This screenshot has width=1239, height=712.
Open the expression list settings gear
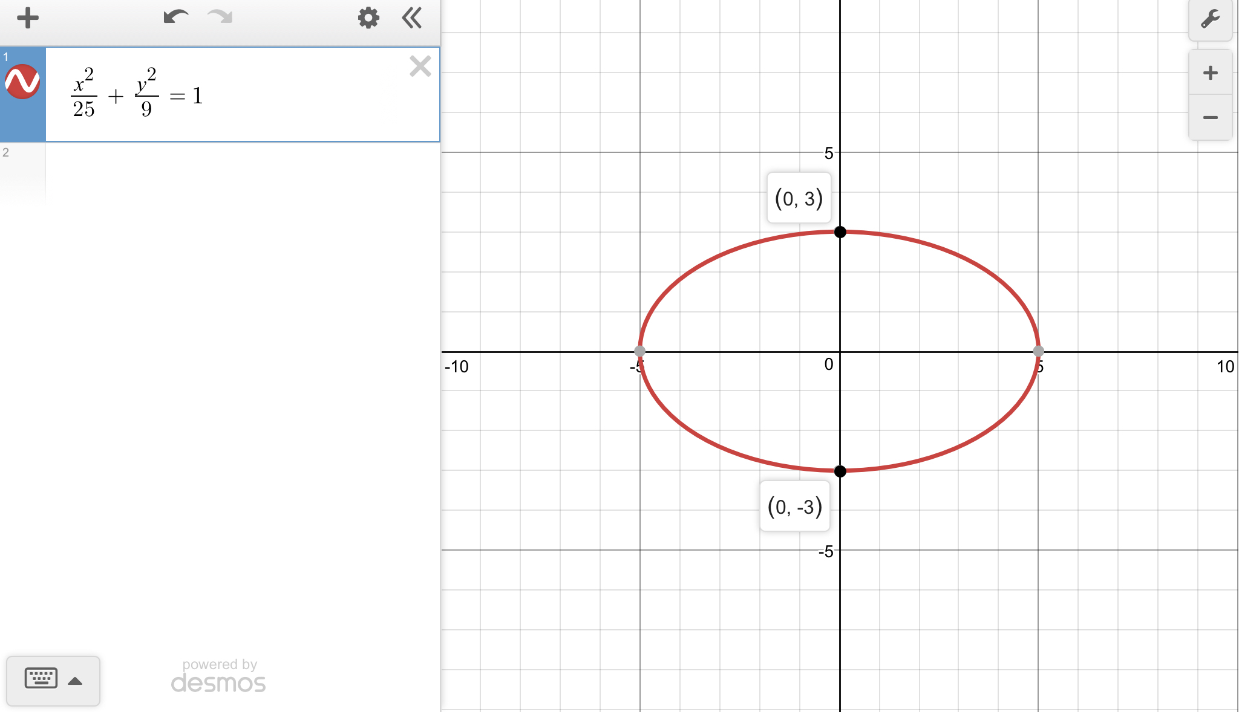pyautogui.click(x=368, y=18)
